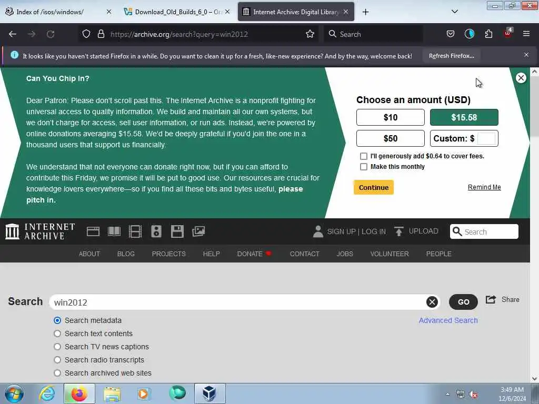This screenshot has height=404, width=539.
Task: Select the Search metadata radio option
Action: pos(57,320)
